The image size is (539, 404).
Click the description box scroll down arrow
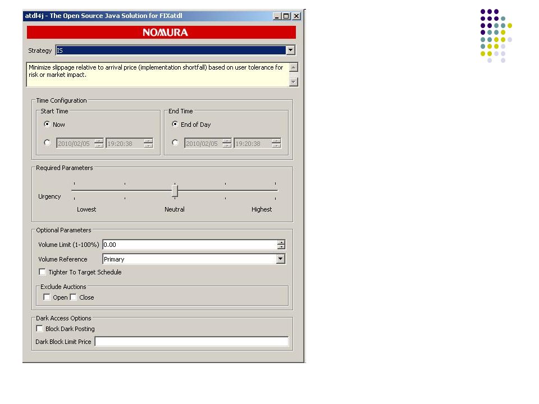pos(293,82)
